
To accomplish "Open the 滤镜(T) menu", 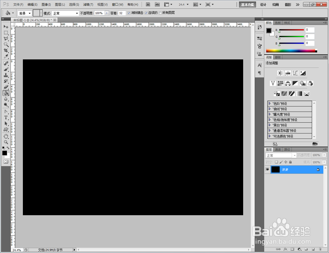I will [88, 5].
